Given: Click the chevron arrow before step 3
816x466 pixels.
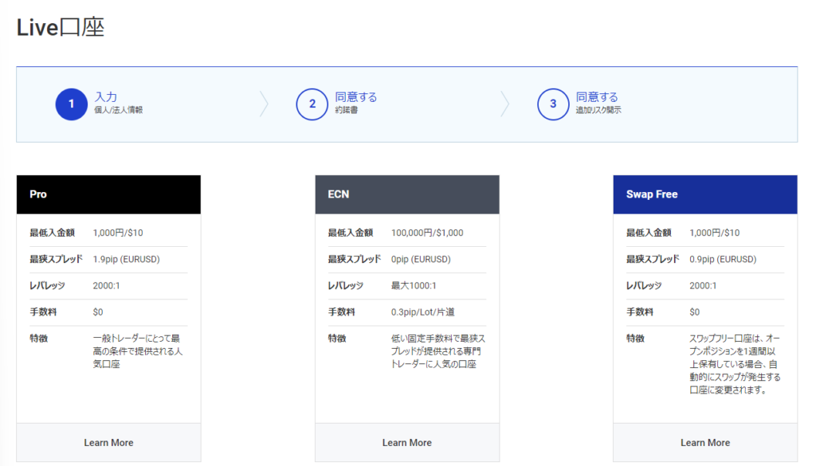Looking at the screenshot, I should point(505,104).
